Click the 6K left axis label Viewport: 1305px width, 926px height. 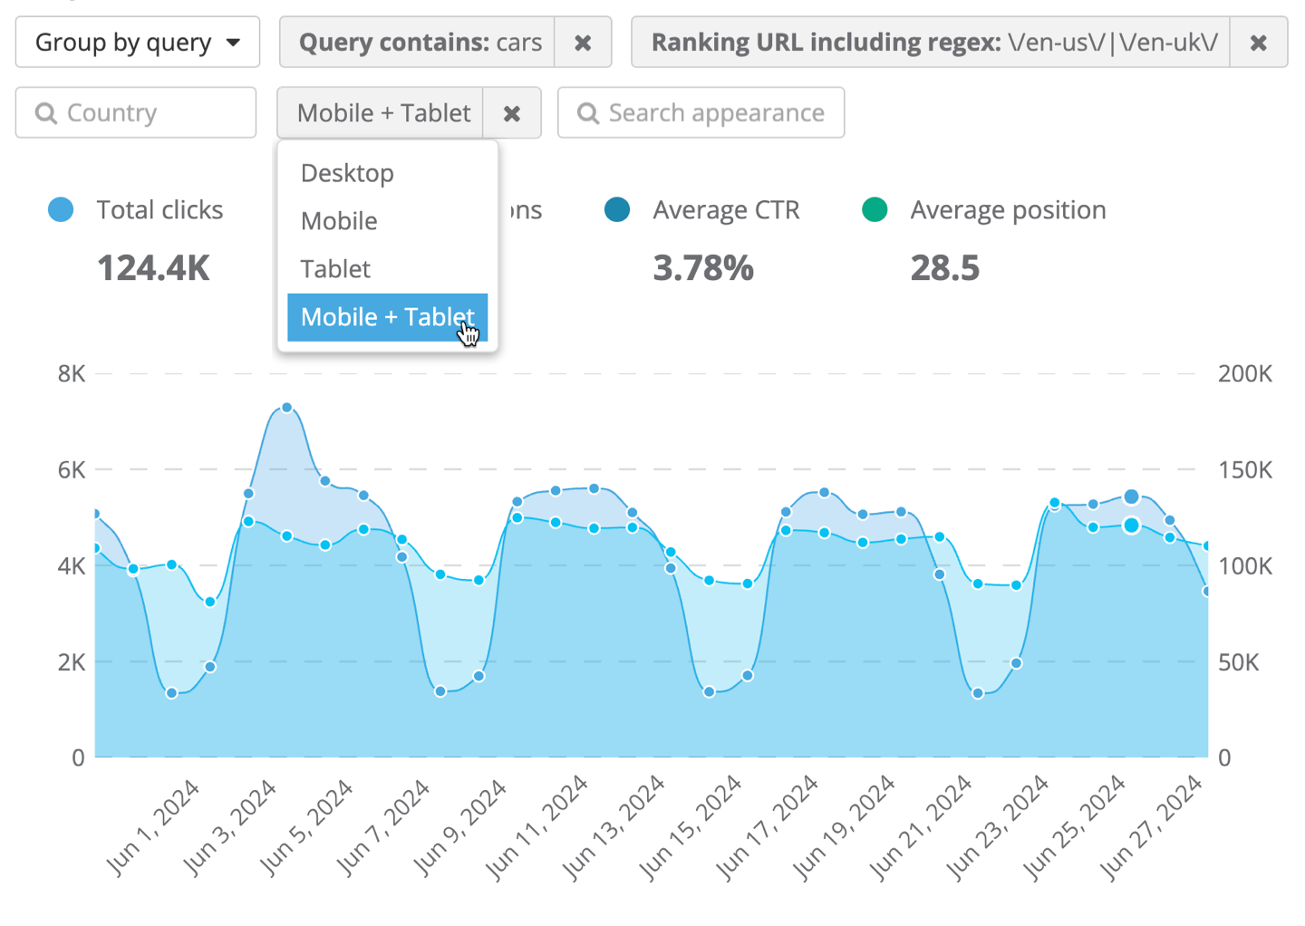click(72, 469)
